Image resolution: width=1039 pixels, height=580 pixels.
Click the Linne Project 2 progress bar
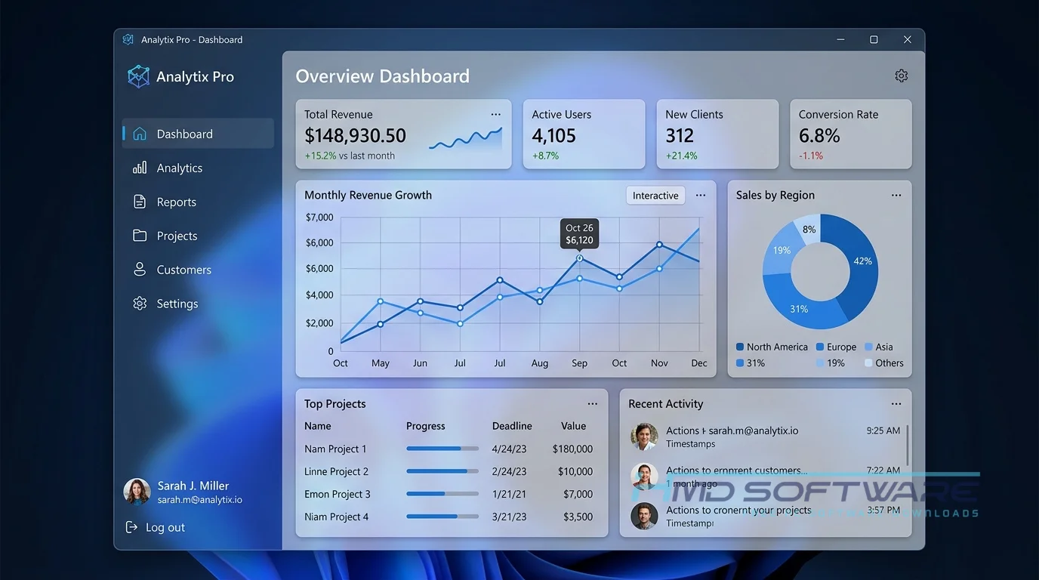tap(442, 471)
